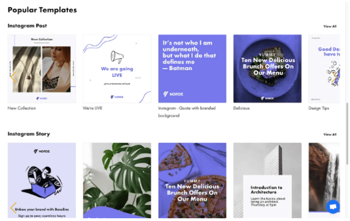Select the Delicious brunch post thumbnail

click(267, 69)
